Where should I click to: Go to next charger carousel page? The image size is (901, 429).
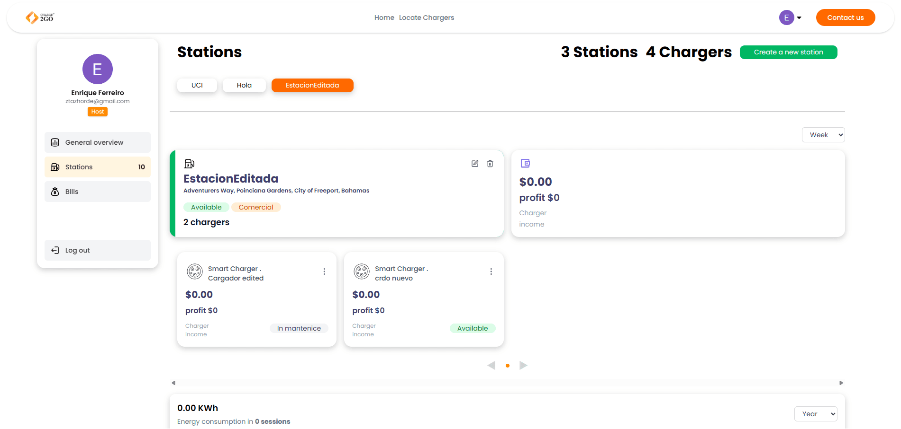tap(523, 365)
